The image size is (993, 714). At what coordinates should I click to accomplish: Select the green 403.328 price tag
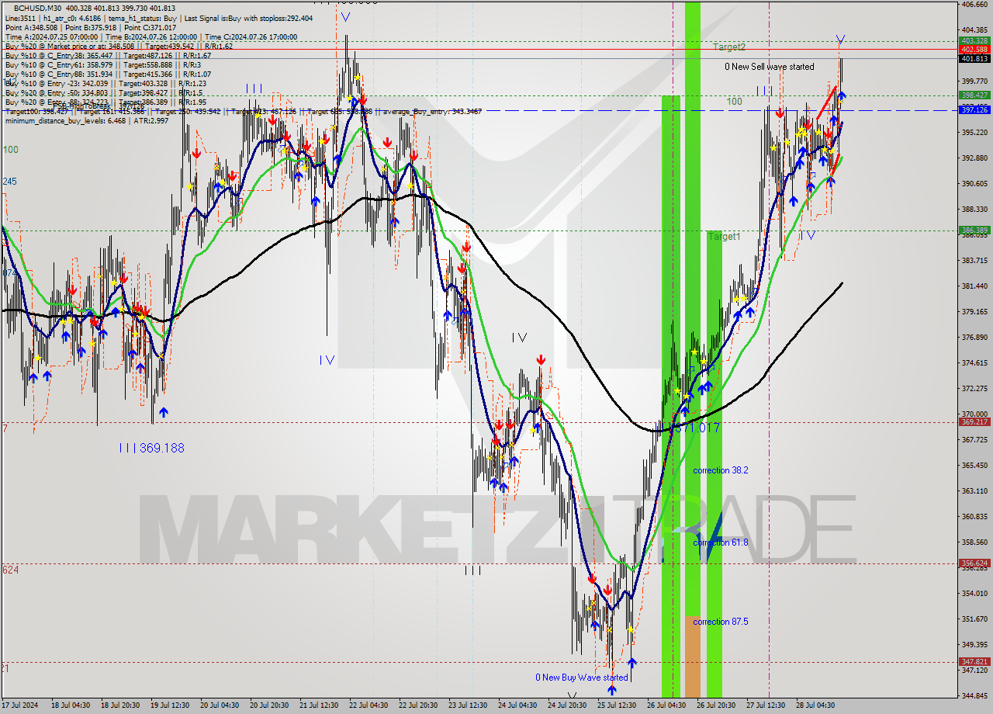click(x=974, y=40)
